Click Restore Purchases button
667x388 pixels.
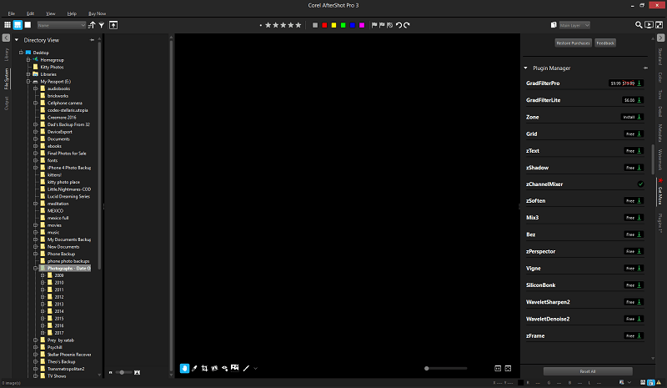[x=573, y=43]
